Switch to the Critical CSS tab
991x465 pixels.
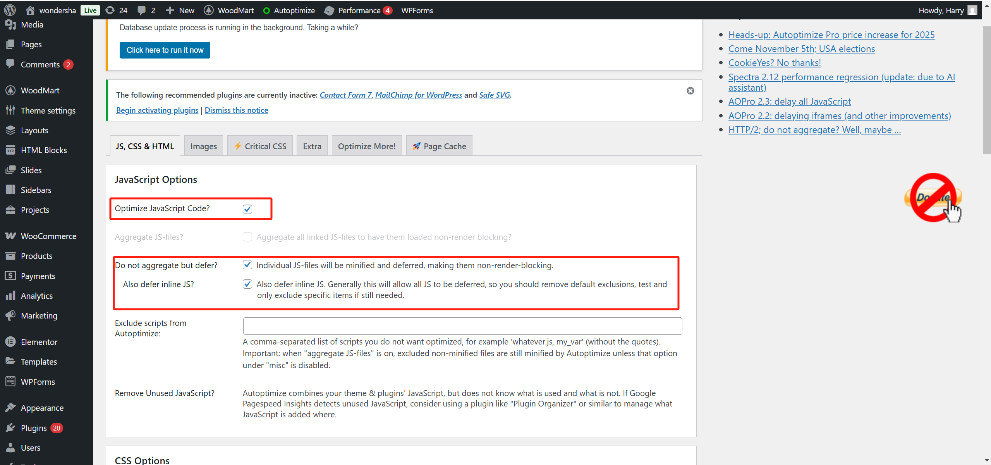point(260,146)
